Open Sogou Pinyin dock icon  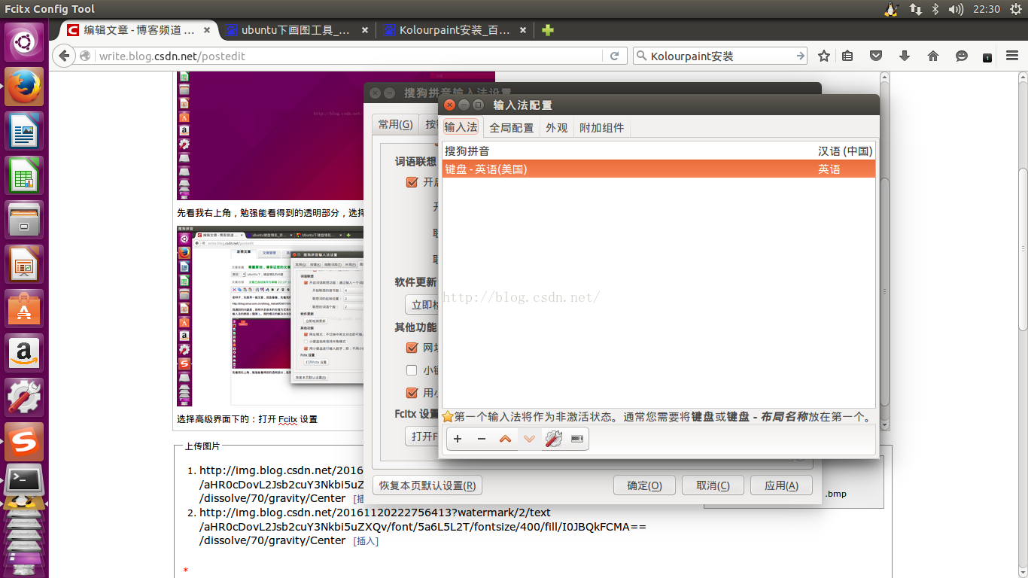25,442
